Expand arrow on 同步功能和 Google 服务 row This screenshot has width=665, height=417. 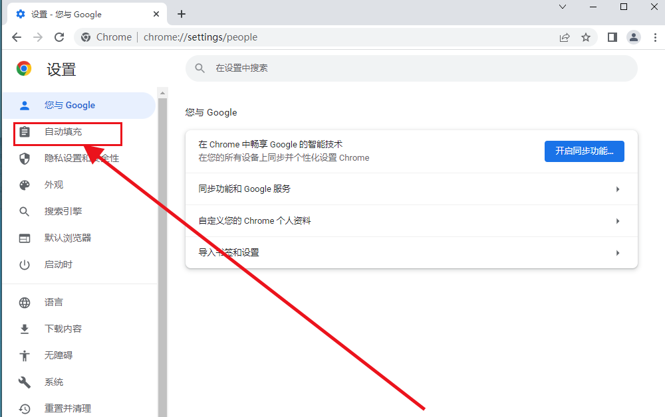coord(618,189)
